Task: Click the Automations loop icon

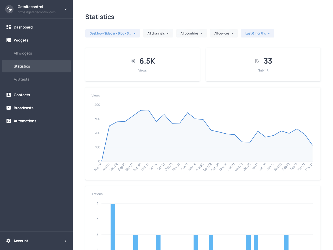Action: 9,121
